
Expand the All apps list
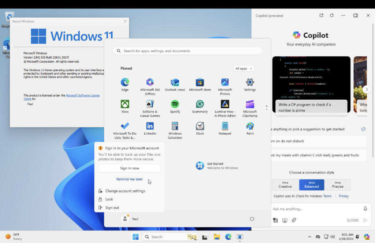[243, 69]
